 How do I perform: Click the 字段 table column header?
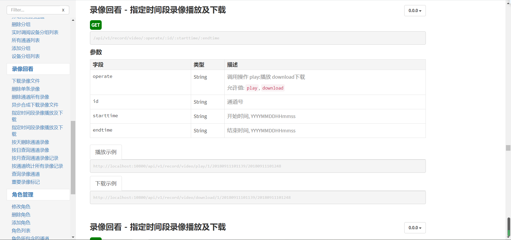[x=140, y=65]
